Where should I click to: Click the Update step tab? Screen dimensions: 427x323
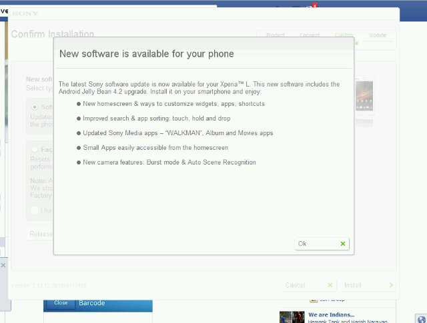(x=378, y=35)
